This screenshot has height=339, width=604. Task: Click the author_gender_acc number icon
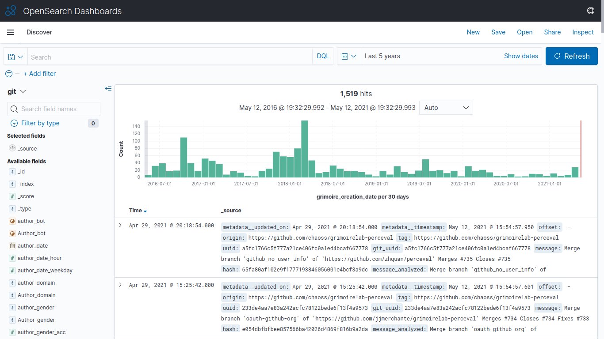pos(12,332)
